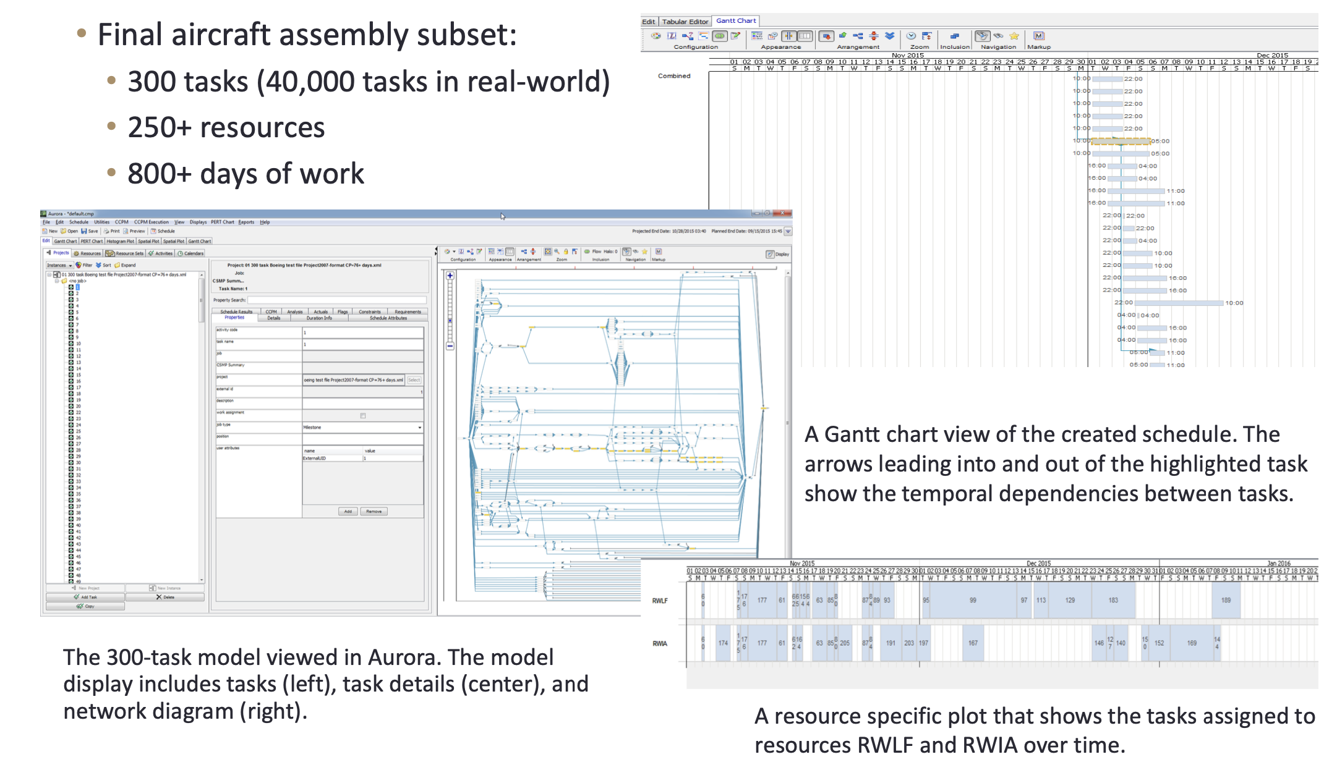The width and height of the screenshot is (1337, 770).
Task: Click the Property Search input field
Action: pos(336,300)
